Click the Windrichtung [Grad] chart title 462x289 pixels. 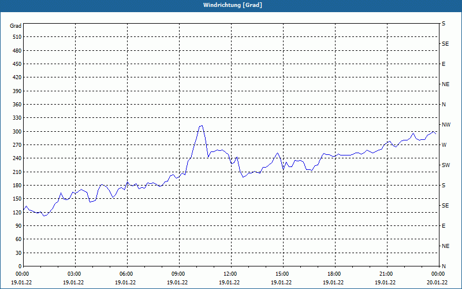pos(233,5)
